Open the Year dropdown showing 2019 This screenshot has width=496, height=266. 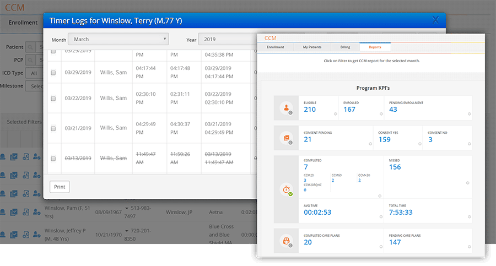(228, 39)
